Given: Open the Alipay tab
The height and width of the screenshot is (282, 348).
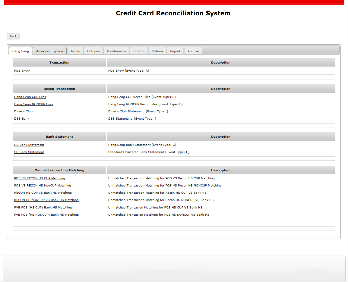Looking at the screenshot, I should (x=75, y=51).
